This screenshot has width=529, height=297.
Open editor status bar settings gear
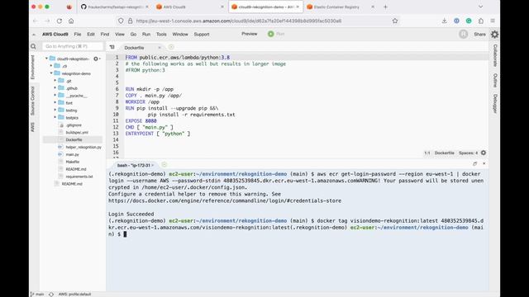[484, 153]
